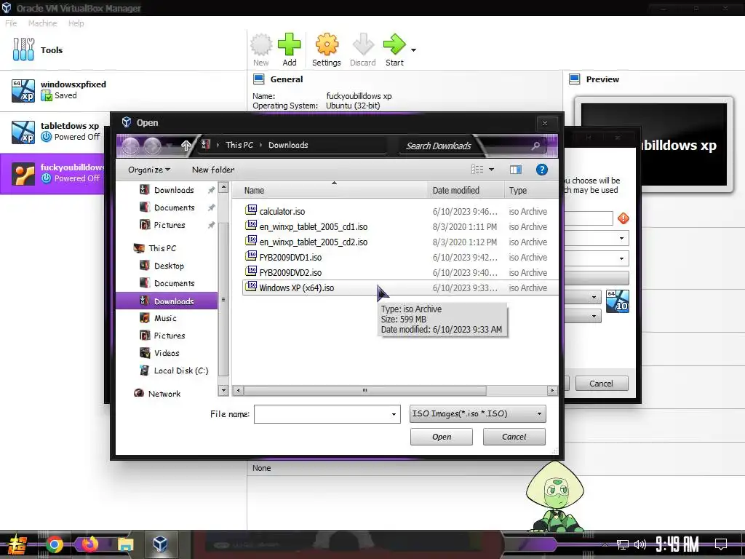Open the ISO Images file type dropdown
The image size is (745, 559).
[477, 413]
